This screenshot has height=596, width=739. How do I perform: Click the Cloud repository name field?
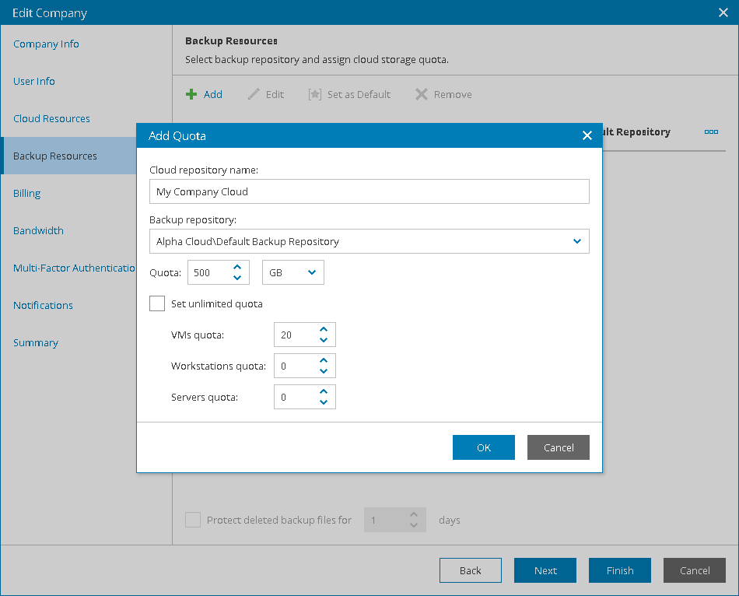pos(369,191)
